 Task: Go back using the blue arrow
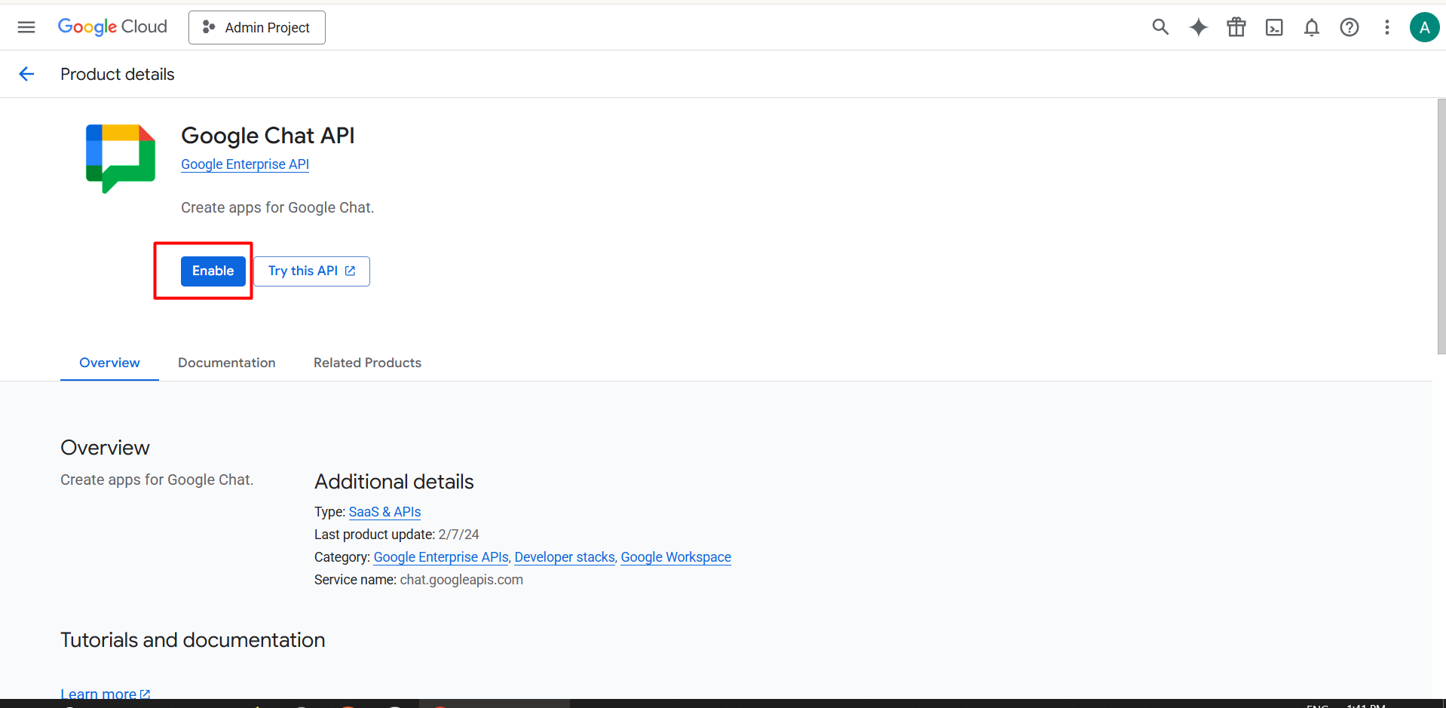click(x=26, y=74)
